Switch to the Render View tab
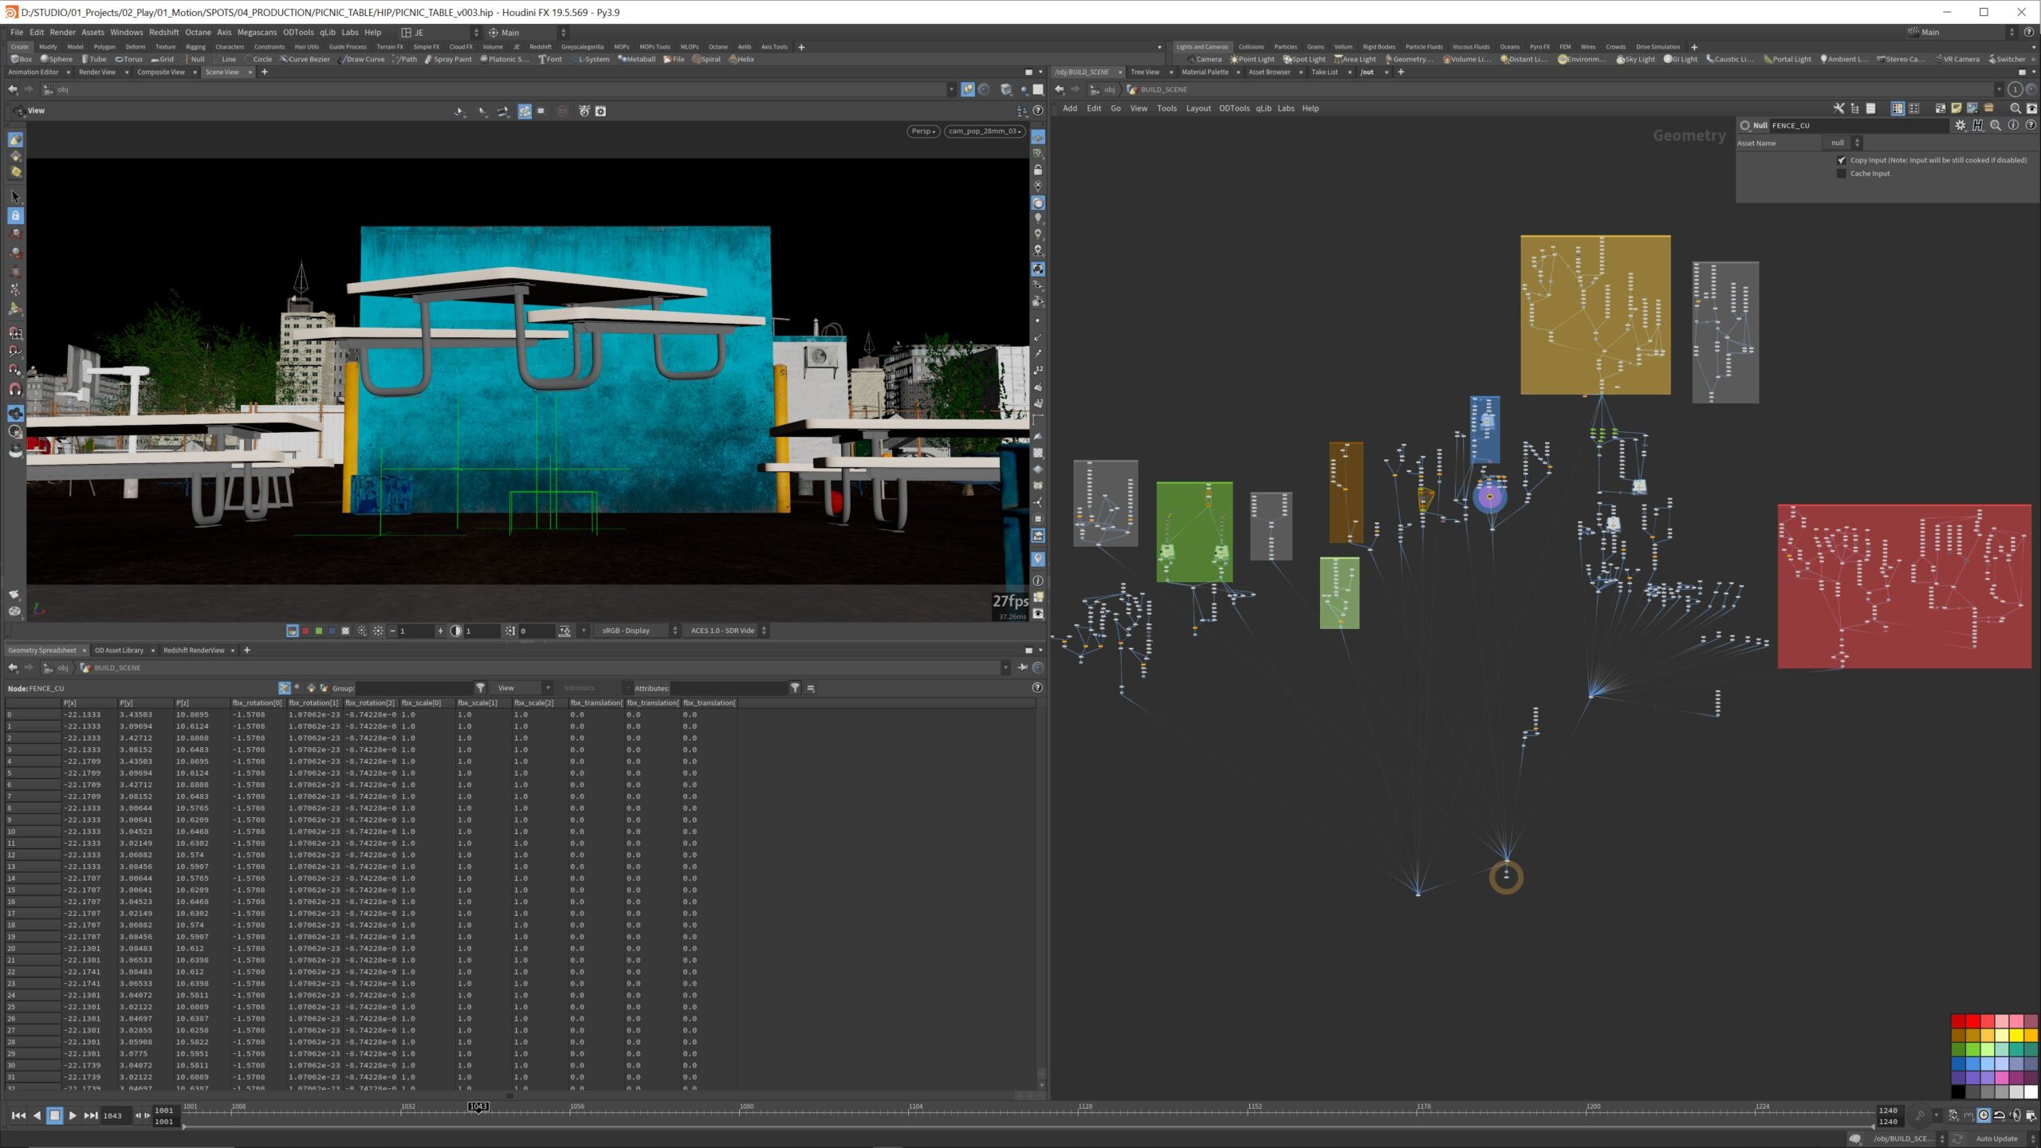The image size is (2041, 1148). coord(97,72)
